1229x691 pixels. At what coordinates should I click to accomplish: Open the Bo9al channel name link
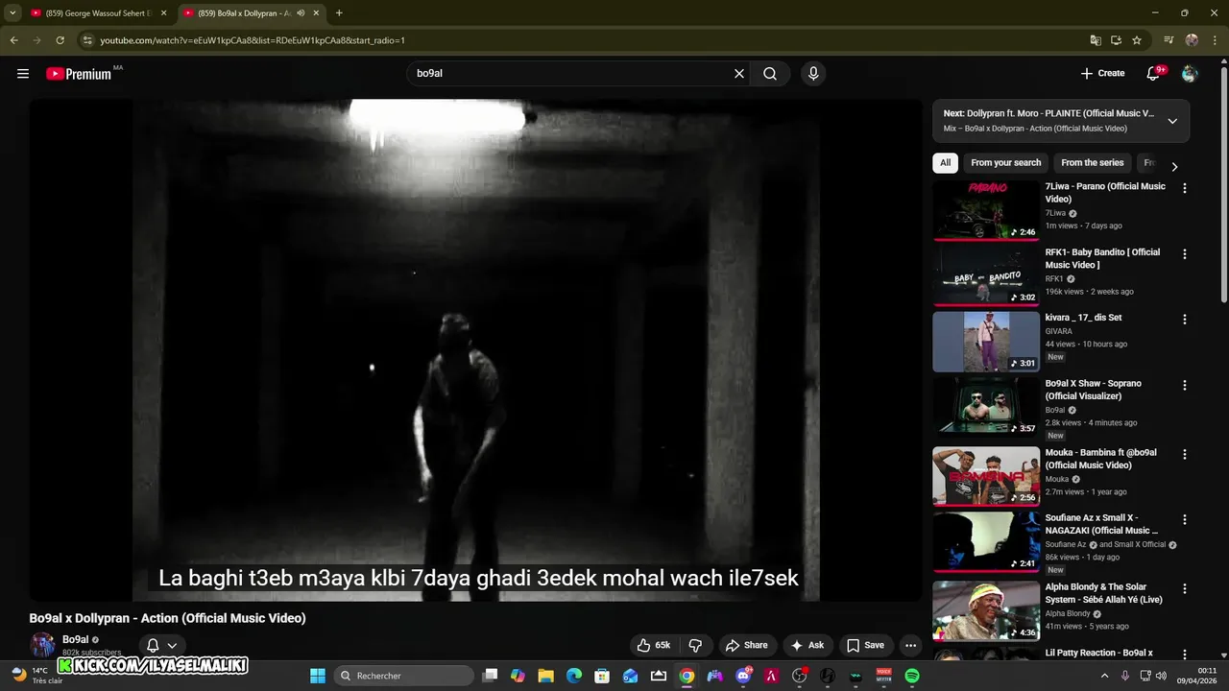click(x=76, y=639)
